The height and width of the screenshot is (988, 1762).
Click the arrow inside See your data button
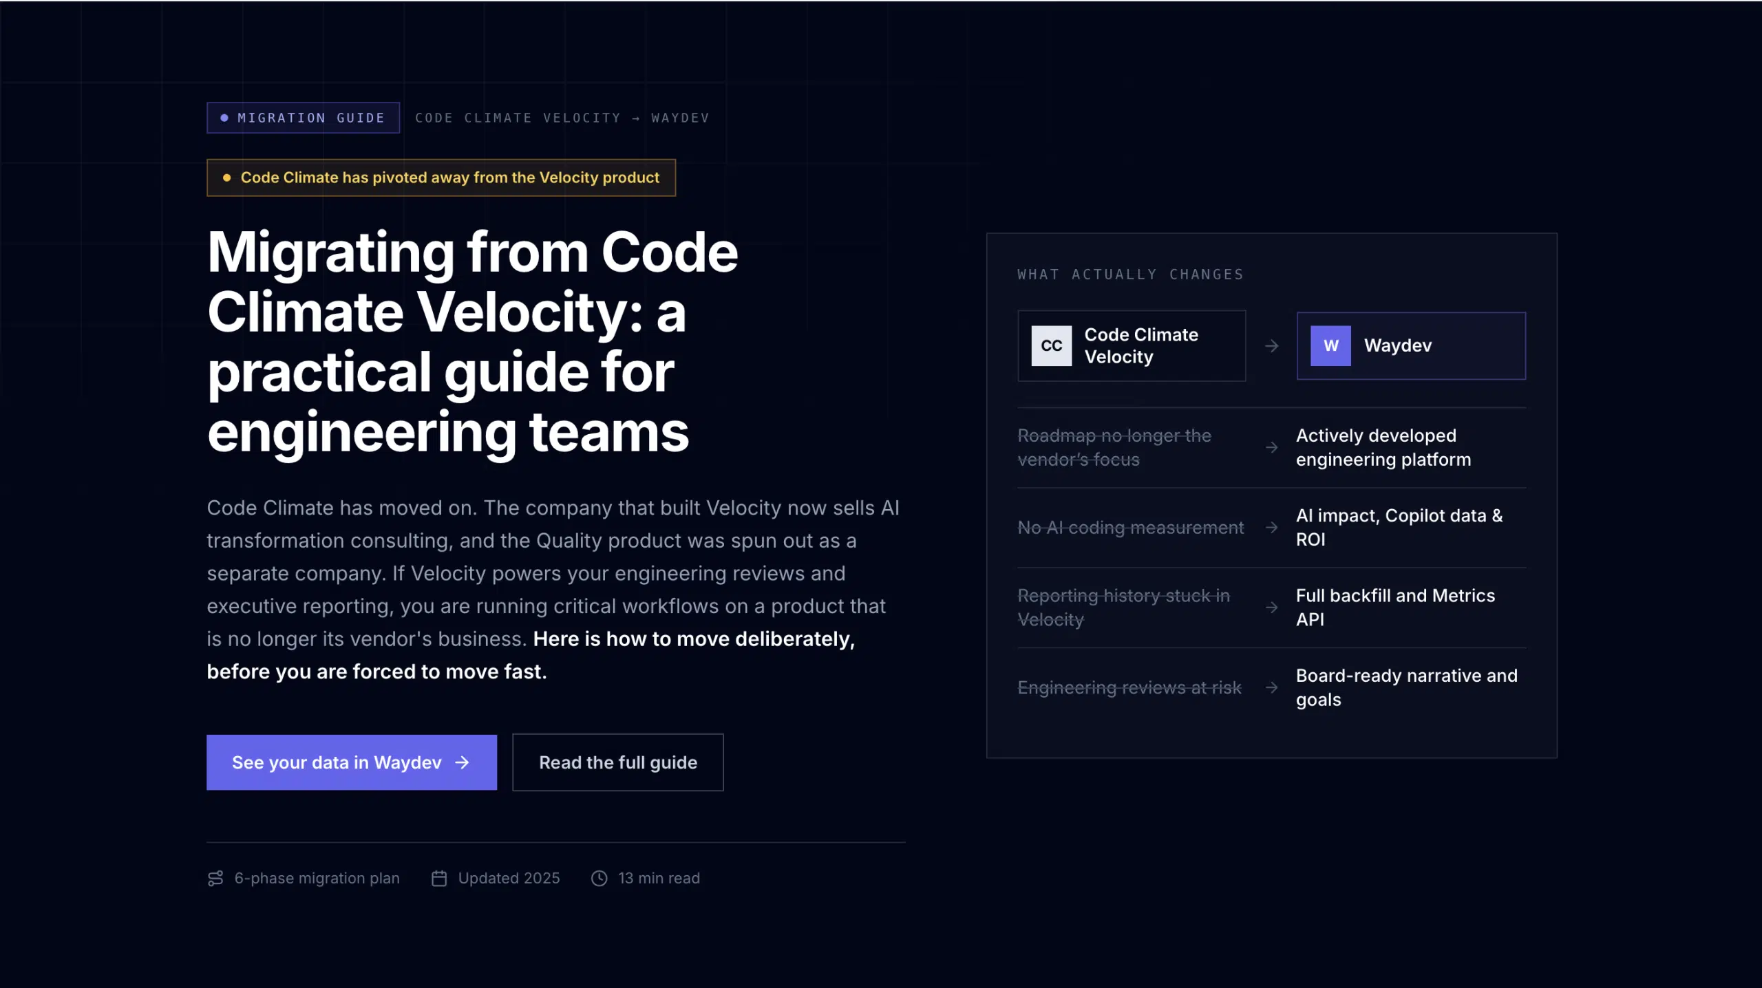click(x=463, y=762)
